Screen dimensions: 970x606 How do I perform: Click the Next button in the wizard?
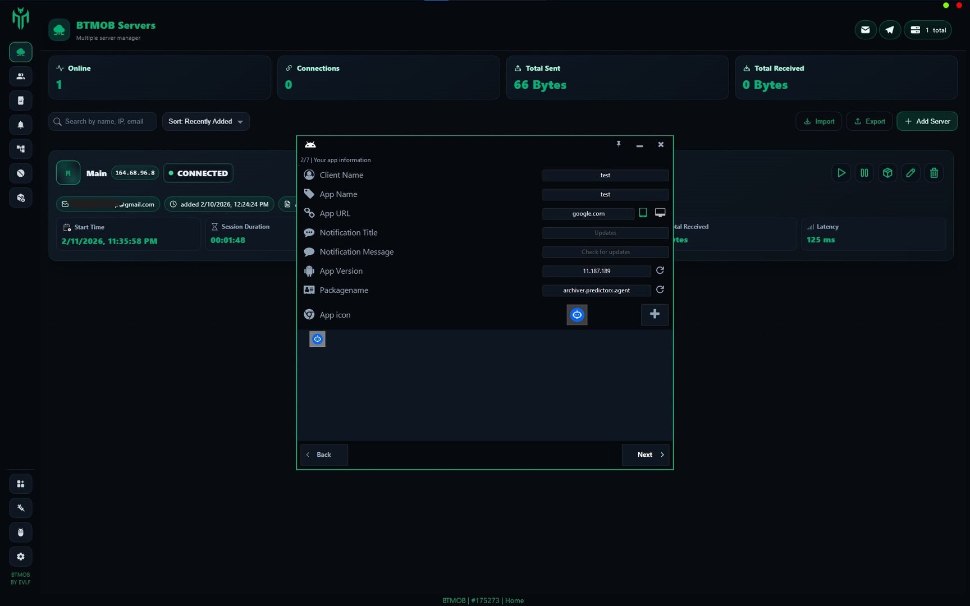(646, 454)
